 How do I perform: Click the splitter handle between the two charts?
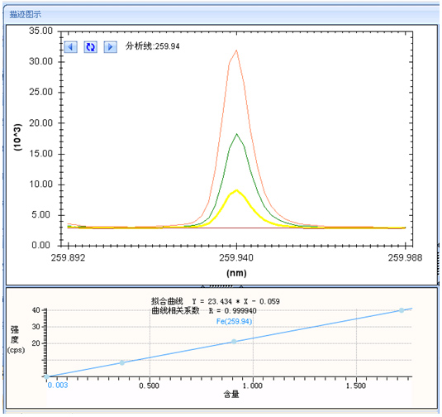point(221,286)
